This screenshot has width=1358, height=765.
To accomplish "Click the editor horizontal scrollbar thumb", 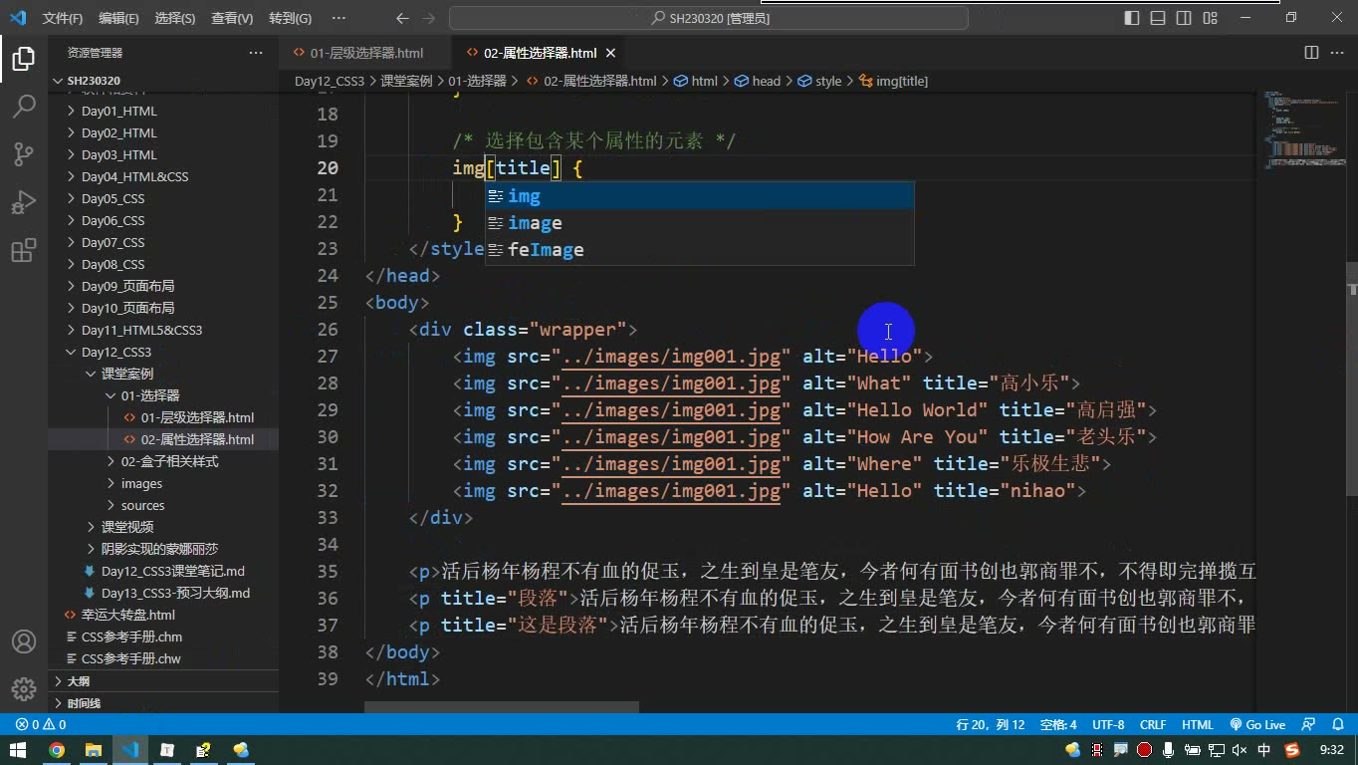I will (x=501, y=707).
